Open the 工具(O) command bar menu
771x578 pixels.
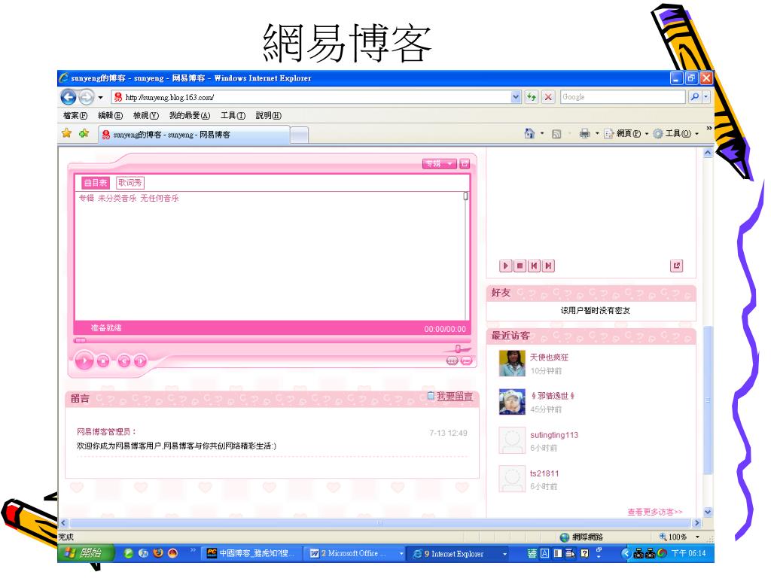[x=675, y=133]
